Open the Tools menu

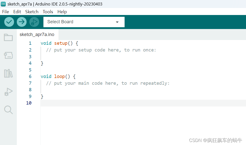(48, 12)
